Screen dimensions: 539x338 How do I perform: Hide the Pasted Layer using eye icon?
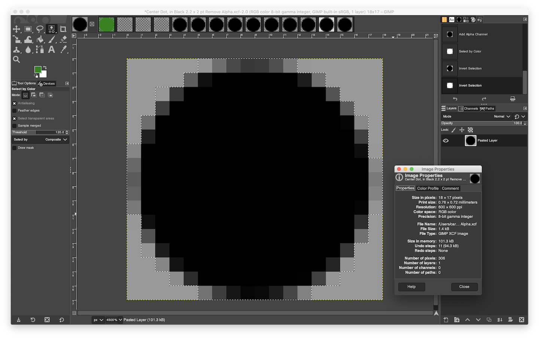[x=445, y=141]
